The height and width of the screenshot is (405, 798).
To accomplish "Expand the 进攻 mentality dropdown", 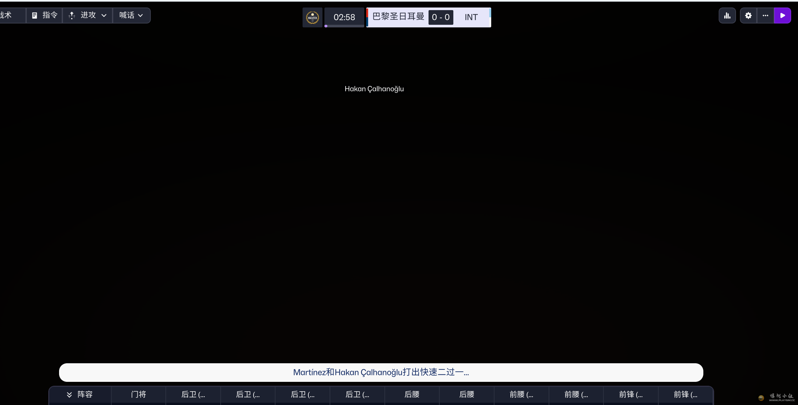I will (x=104, y=15).
